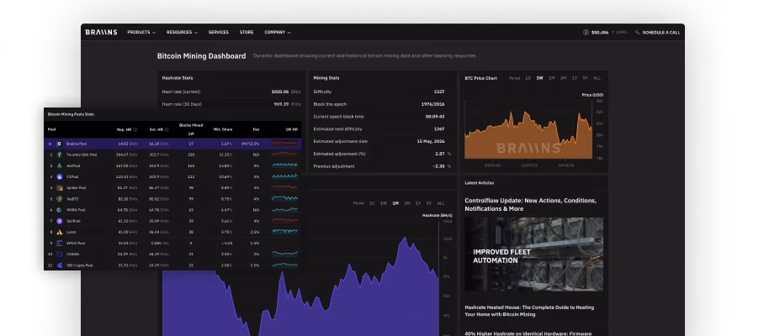Expand the Resources menu

[x=182, y=32]
